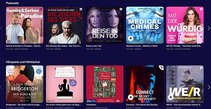Open Mit der Würdig title link
This screenshot has height=109, width=211.
(x=184, y=46)
